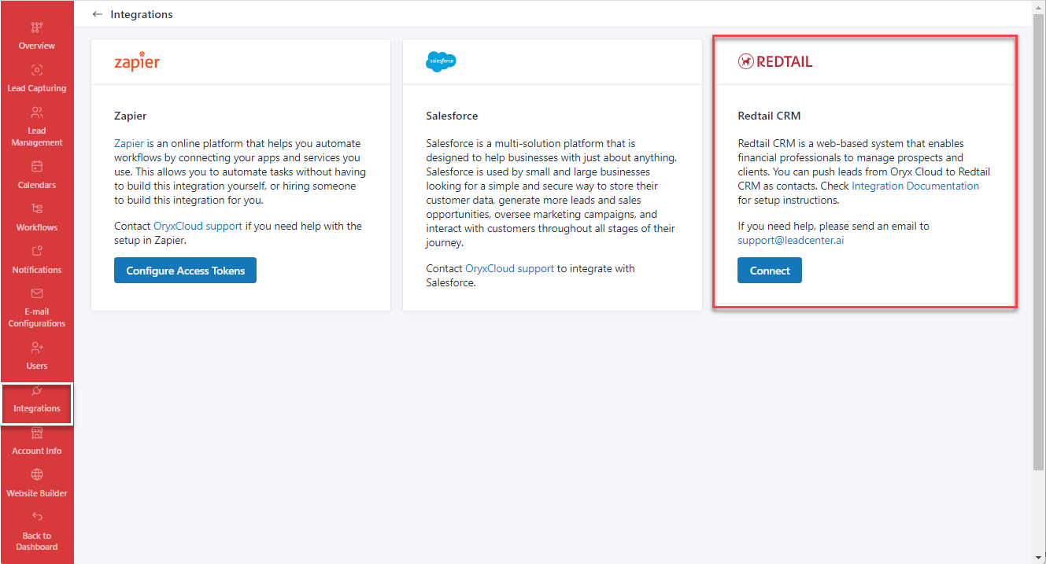1046x564 pixels.
Task: Click the scrollbar up arrow
Action: (x=1039, y=6)
